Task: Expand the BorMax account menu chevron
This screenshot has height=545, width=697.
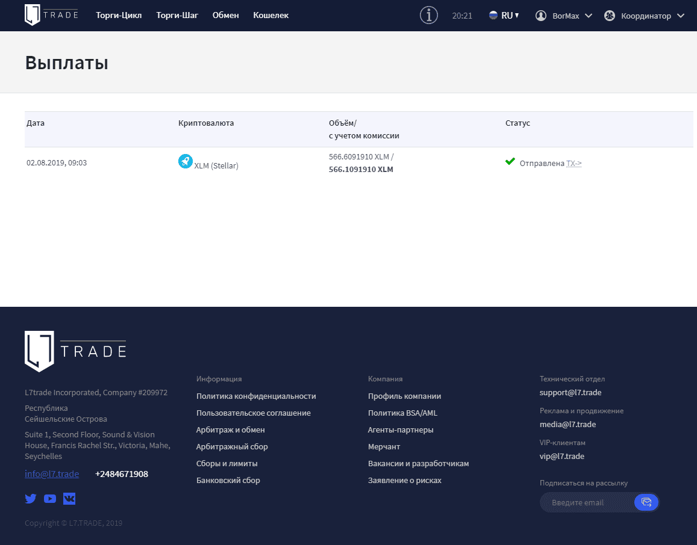Action: (x=589, y=16)
